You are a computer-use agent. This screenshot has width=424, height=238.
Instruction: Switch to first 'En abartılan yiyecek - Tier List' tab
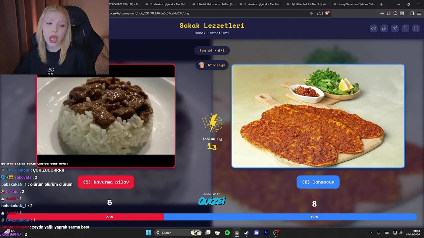coord(166,4)
